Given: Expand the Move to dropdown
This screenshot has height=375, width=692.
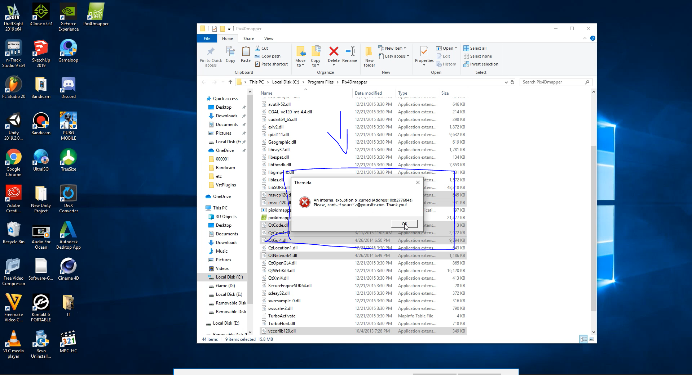Looking at the screenshot, I should point(300,56).
